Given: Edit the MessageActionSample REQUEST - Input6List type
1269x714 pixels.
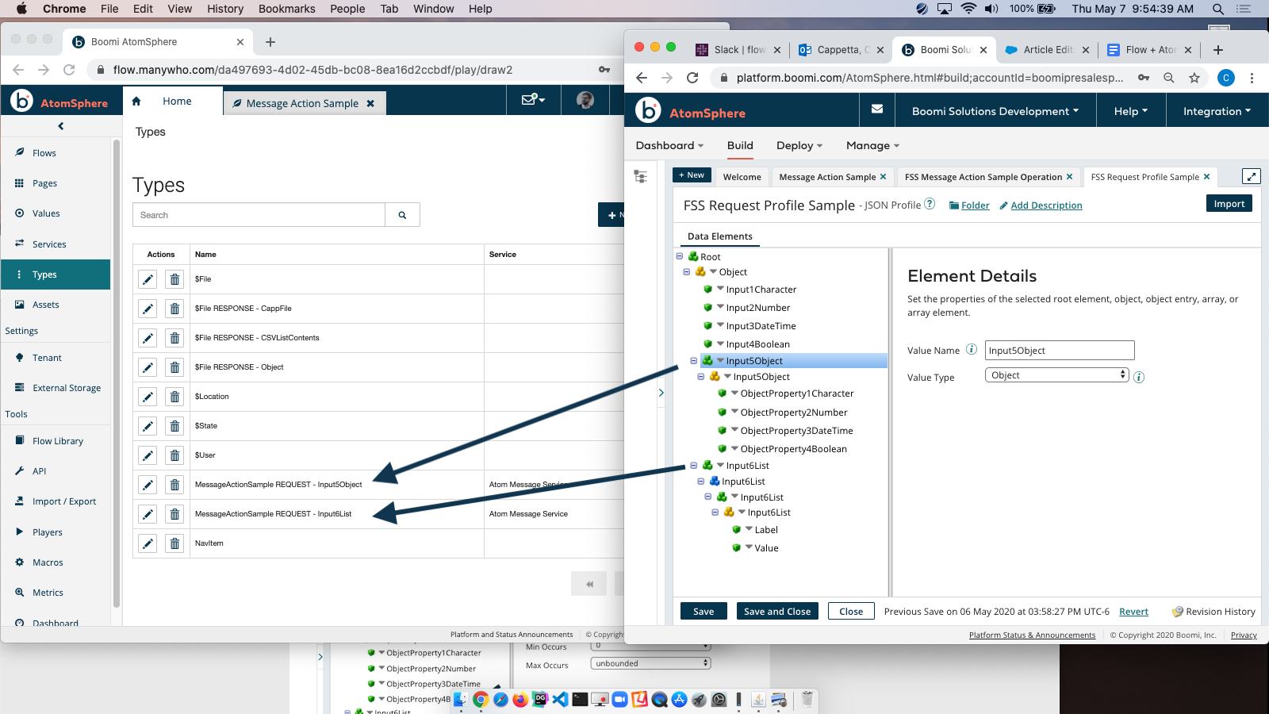Looking at the screenshot, I should tap(148, 514).
